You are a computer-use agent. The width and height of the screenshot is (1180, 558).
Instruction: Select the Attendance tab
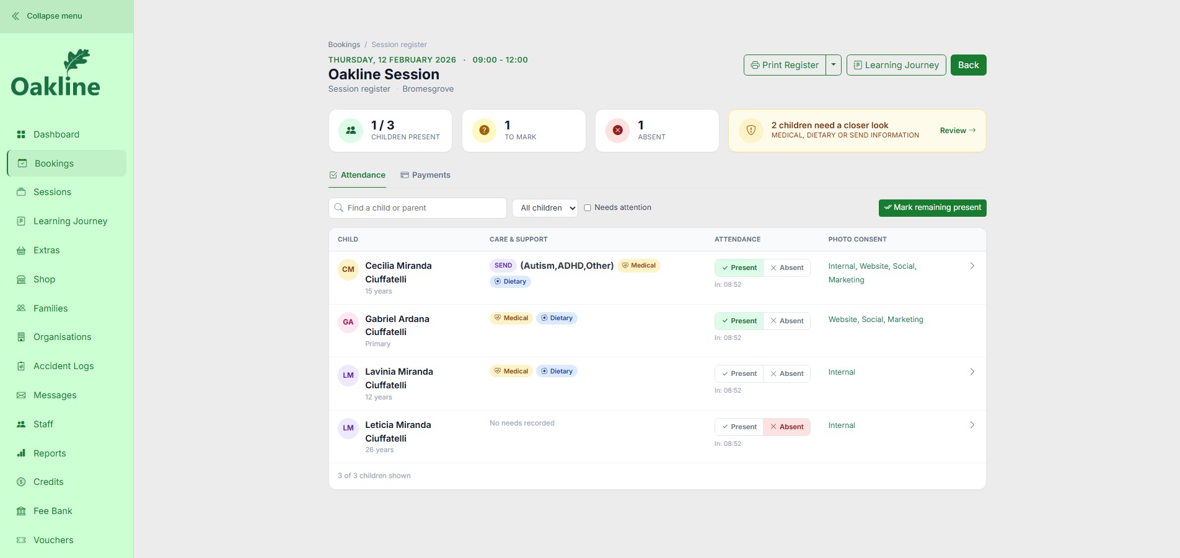tap(357, 175)
